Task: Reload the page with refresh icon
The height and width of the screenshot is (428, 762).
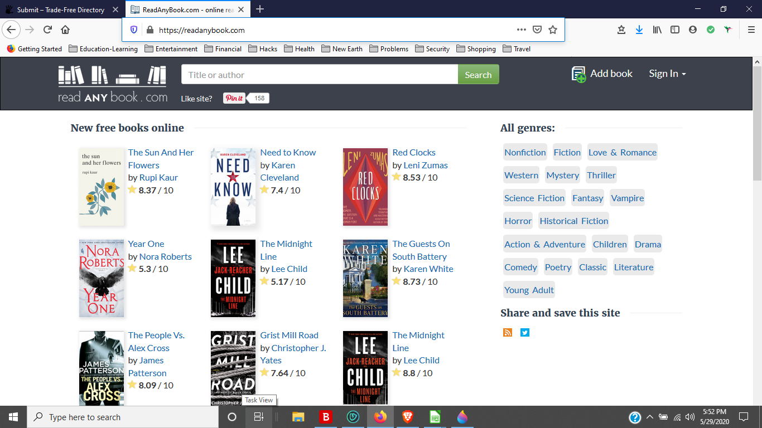Action: coord(47,30)
